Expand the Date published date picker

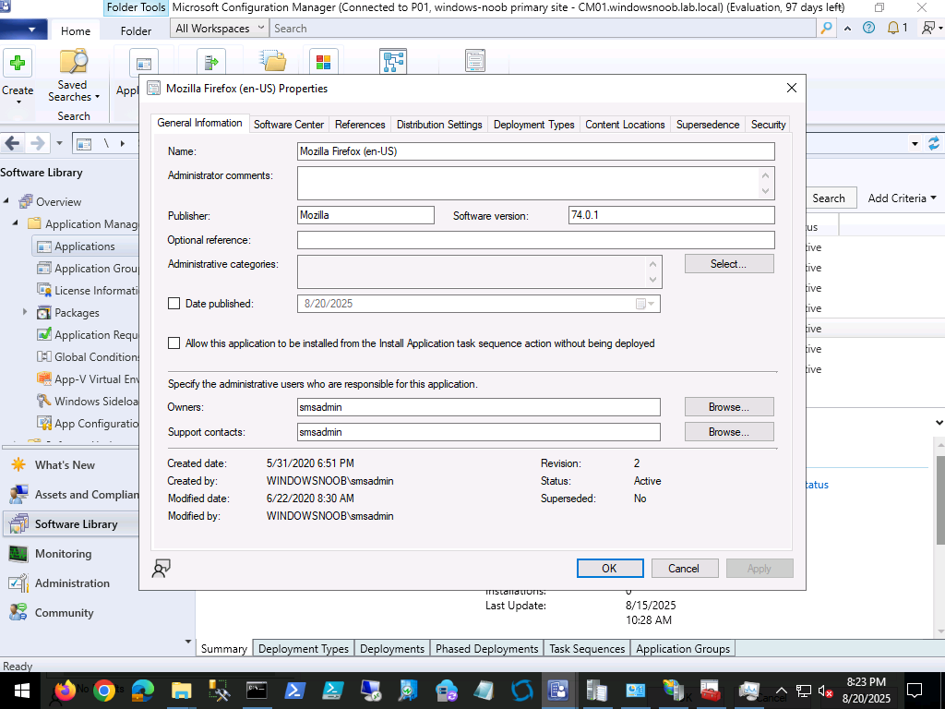(646, 304)
